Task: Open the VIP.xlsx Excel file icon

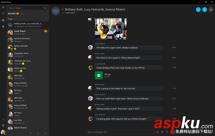Action: (x=99, y=75)
